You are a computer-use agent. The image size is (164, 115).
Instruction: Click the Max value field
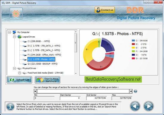122,98
